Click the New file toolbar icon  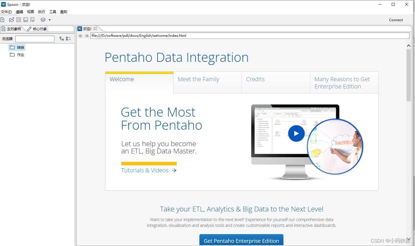[2, 20]
